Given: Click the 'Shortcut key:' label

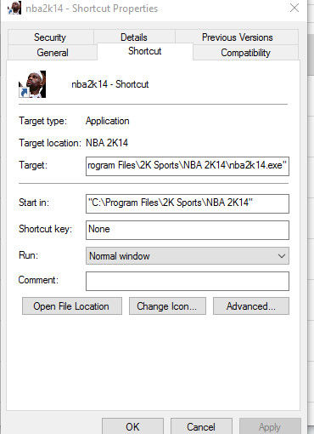Looking at the screenshot, I should coord(45,229).
